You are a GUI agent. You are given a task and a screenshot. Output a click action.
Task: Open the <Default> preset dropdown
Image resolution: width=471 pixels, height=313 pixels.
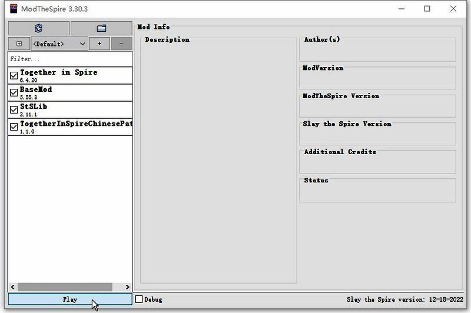[59, 44]
